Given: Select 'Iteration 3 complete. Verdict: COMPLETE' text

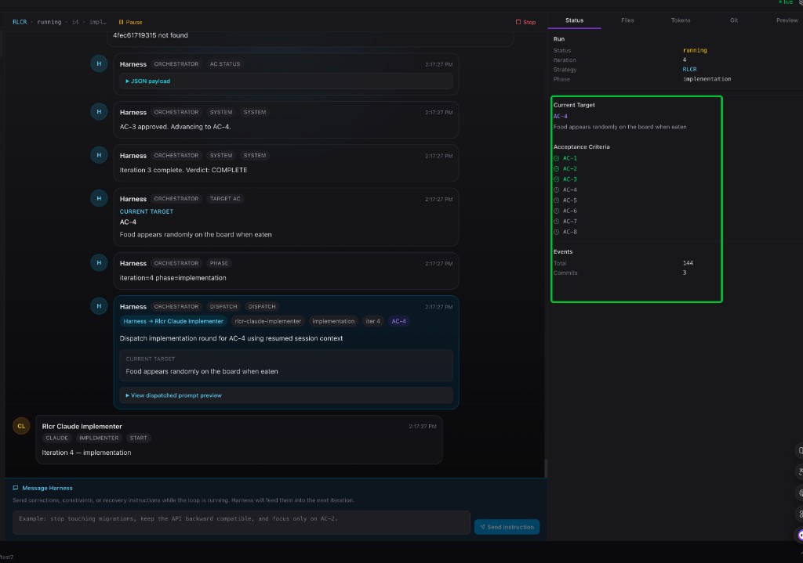Looking at the screenshot, I should [183, 170].
